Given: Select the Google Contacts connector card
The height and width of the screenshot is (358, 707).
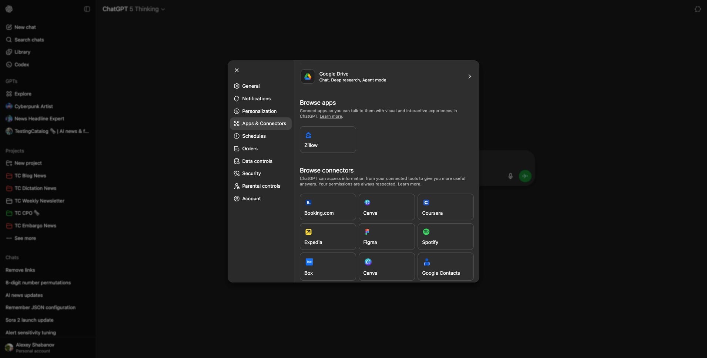Looking at the screenshot, I should click(x=445, y=267).
